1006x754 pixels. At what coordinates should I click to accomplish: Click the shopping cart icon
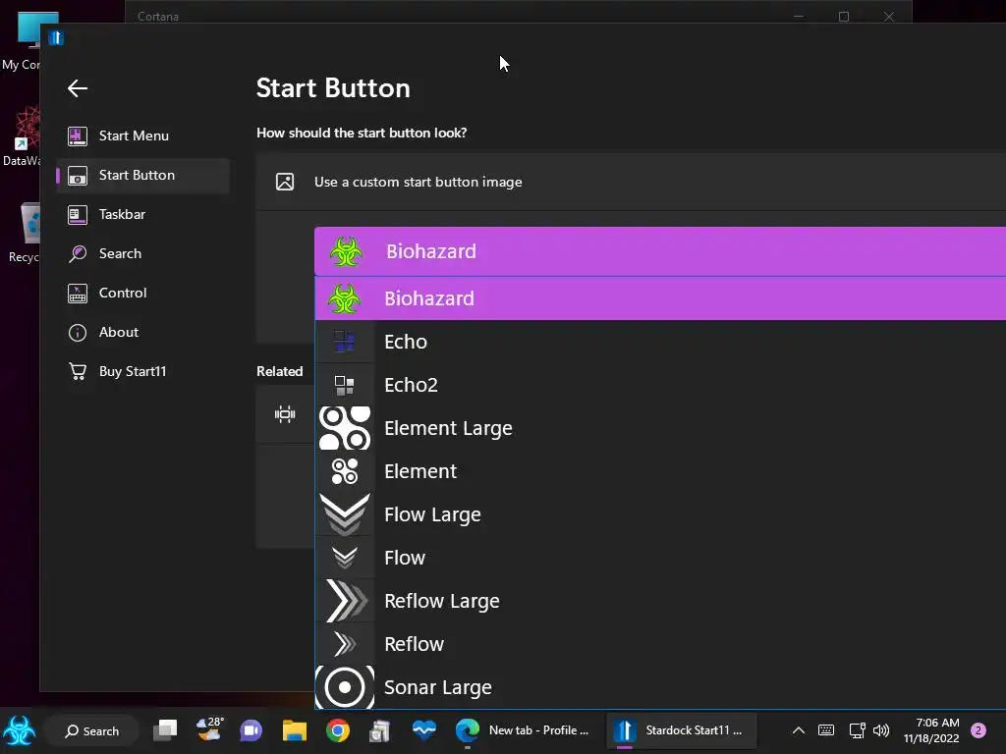[x=78, y=371]
